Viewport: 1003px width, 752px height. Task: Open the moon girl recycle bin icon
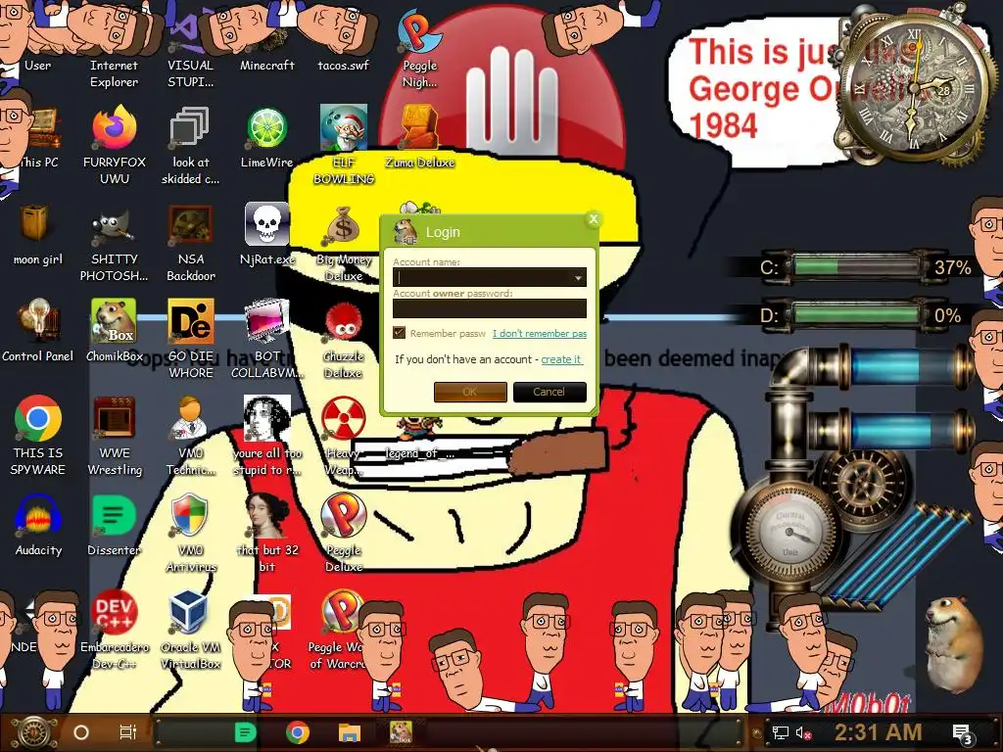(x=38, y=235)
